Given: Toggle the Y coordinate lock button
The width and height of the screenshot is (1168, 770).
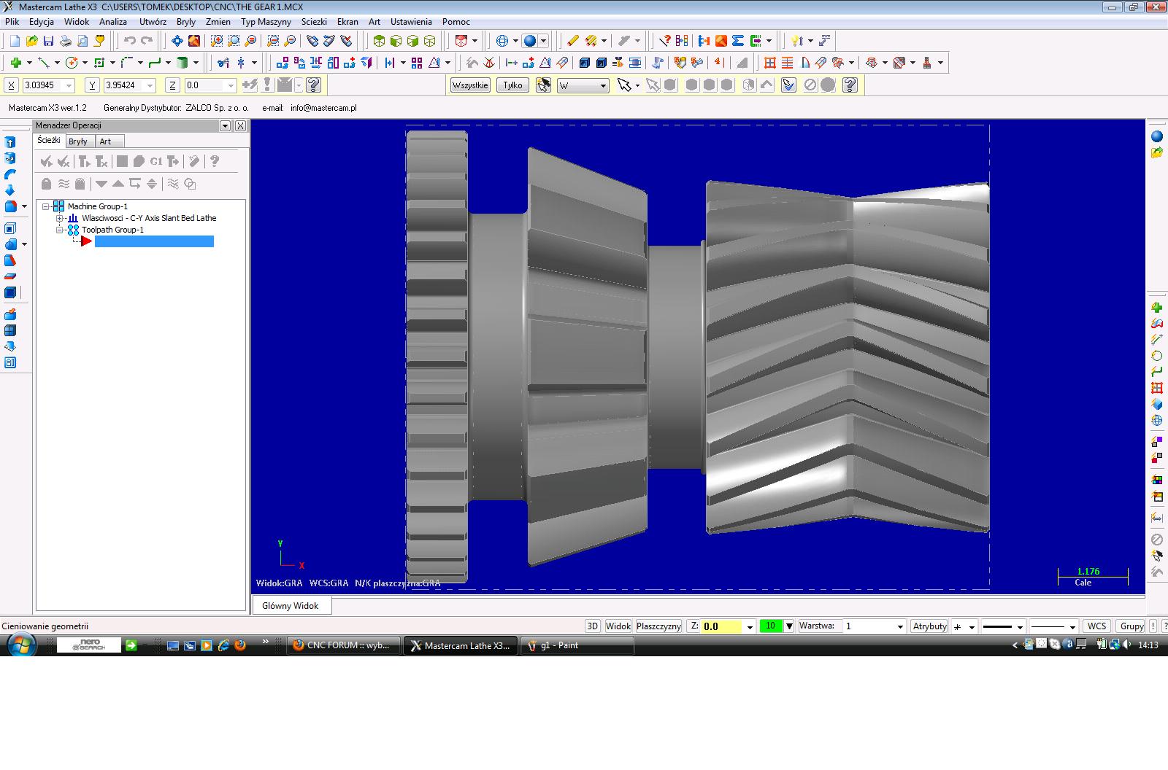Looking at the screenshot, I should coord(92,85).
